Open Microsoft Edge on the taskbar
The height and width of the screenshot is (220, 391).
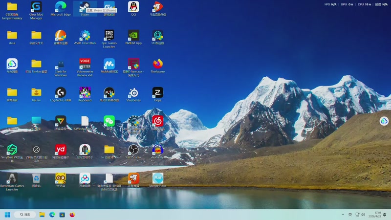coord(52,215)
